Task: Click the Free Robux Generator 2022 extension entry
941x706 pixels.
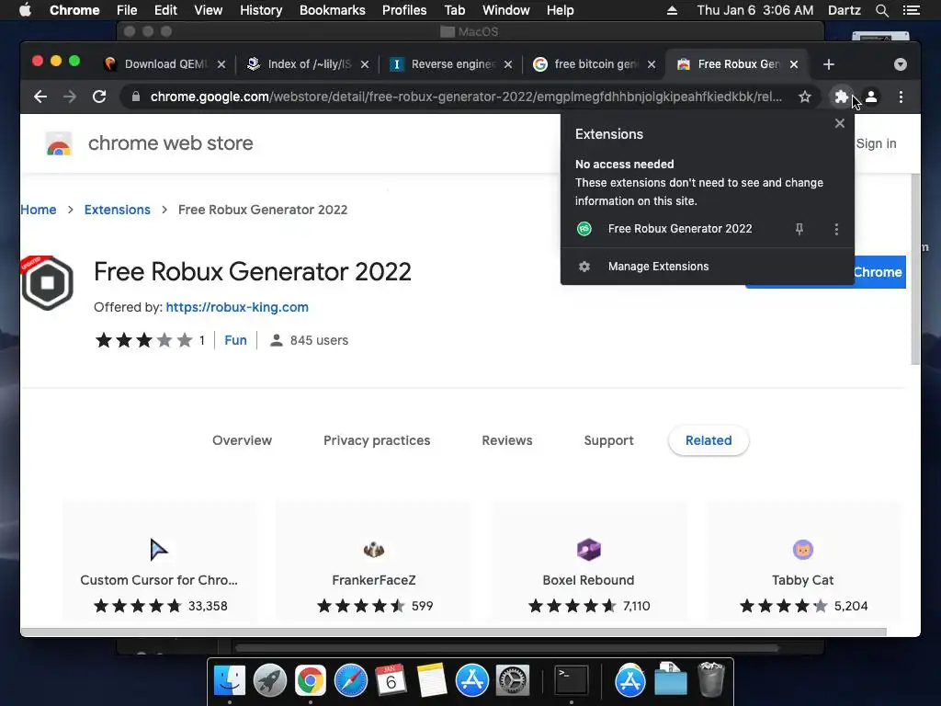Action: click(x=679, y=229)
